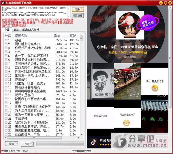Click video list scroll-down arrow
This screenshot has width=173, height=154.
82,135
